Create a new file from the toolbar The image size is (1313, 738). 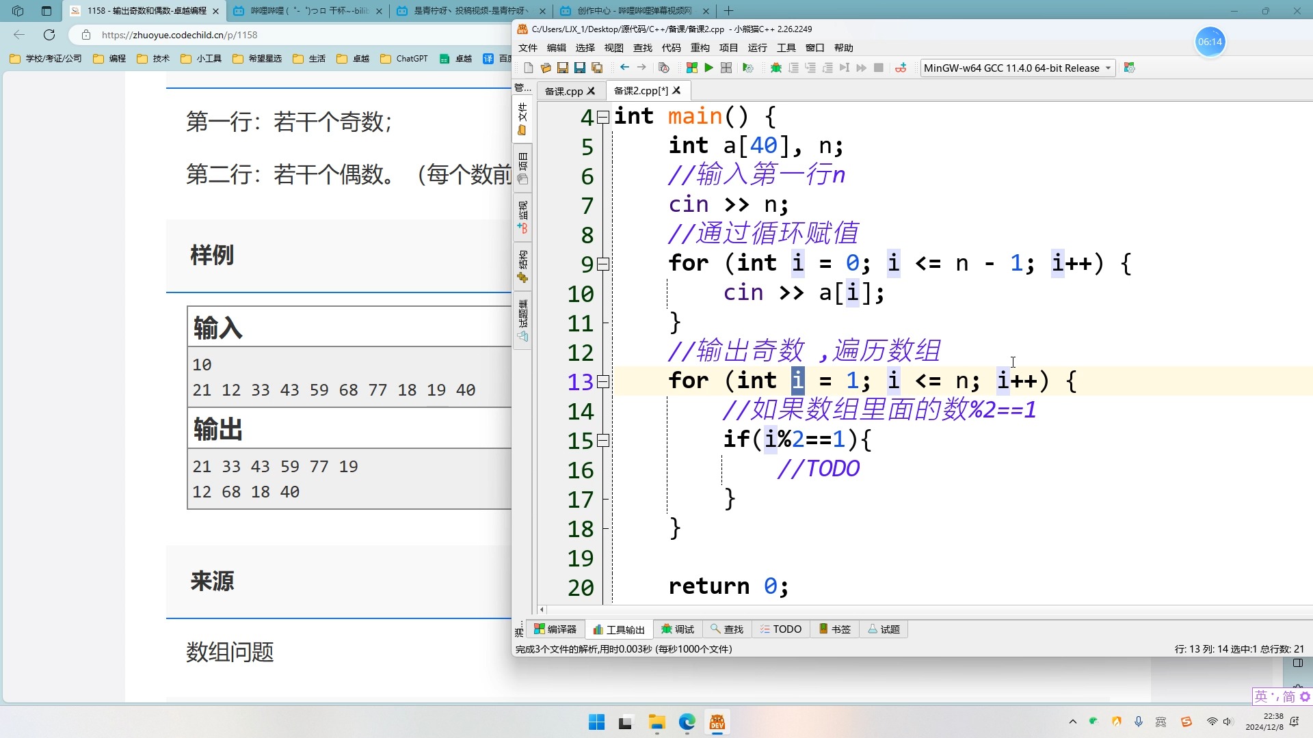(528, 68)
